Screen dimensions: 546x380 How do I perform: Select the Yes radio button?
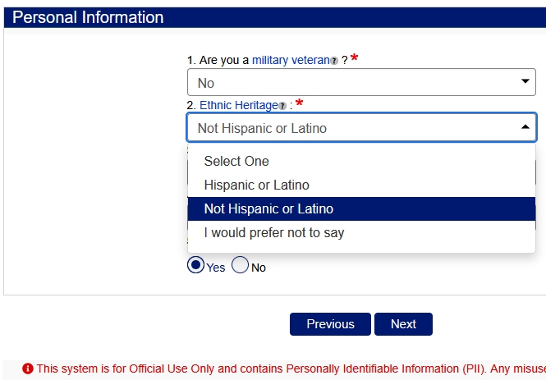[195, 265]
